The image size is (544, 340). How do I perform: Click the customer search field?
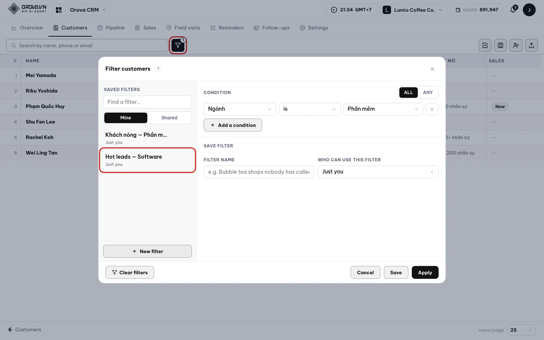pos(87,45)
